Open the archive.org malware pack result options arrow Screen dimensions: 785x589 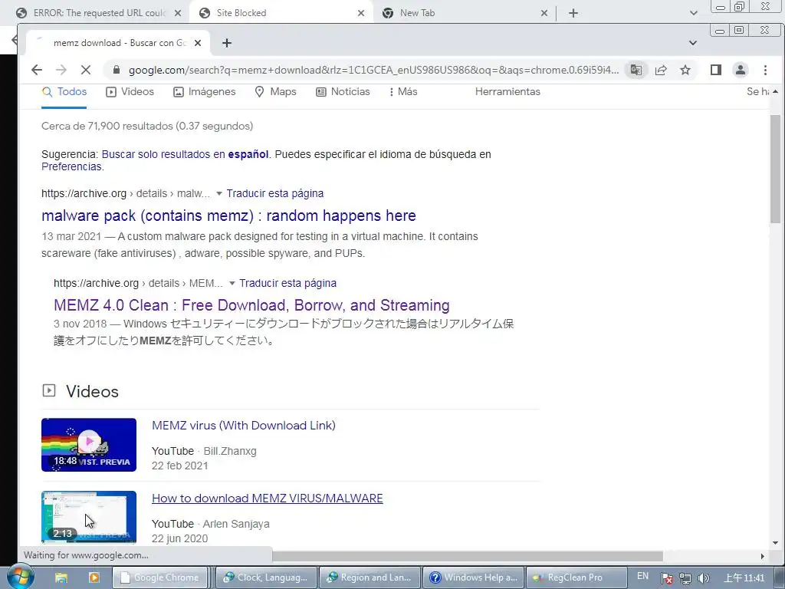tap(218, 194)
